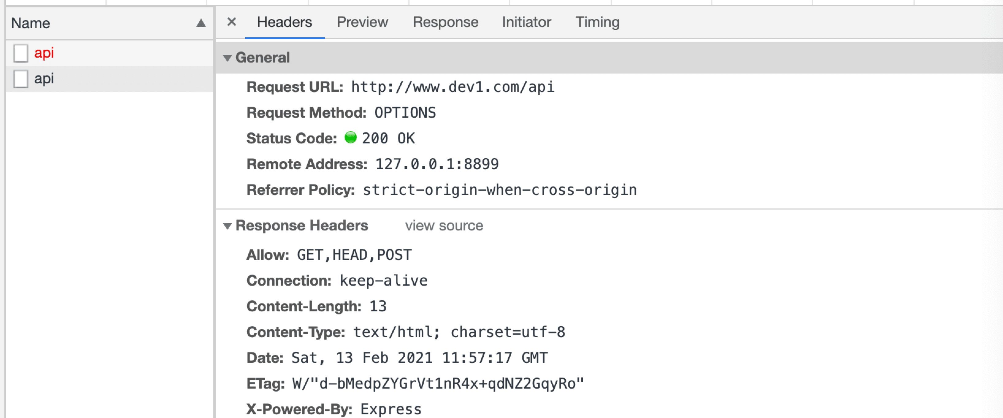Collapse the General section triangle
The image size is (1003, 418).
(x=227, y=58)
